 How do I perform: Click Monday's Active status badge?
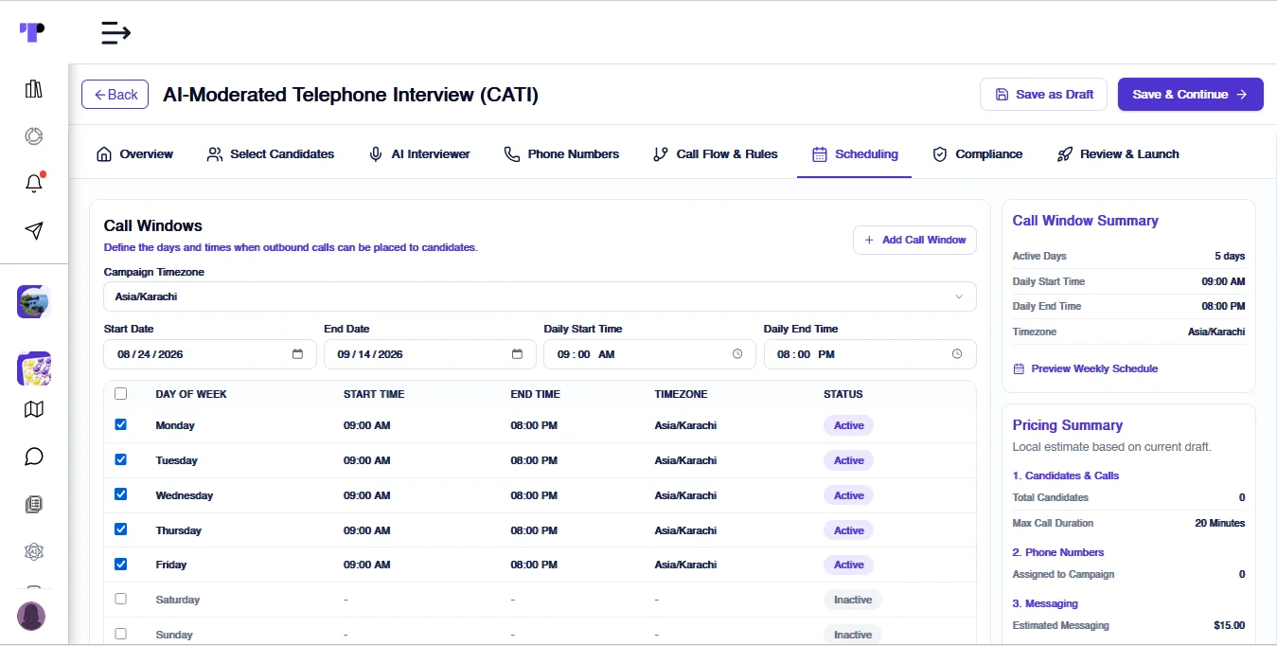(x=848, y=425)
